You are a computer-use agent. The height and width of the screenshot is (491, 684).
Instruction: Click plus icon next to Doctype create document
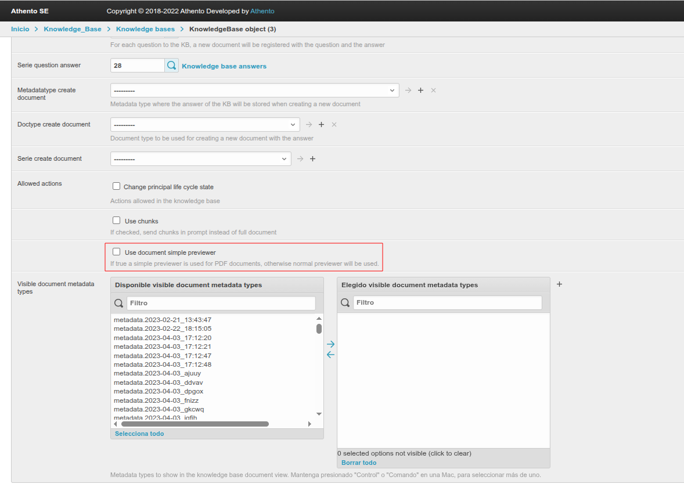(x=322, y=125)
